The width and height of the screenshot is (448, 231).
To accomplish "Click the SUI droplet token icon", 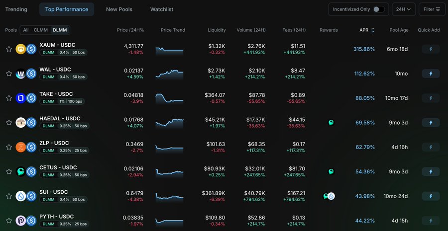I will [x=21, y=196].
